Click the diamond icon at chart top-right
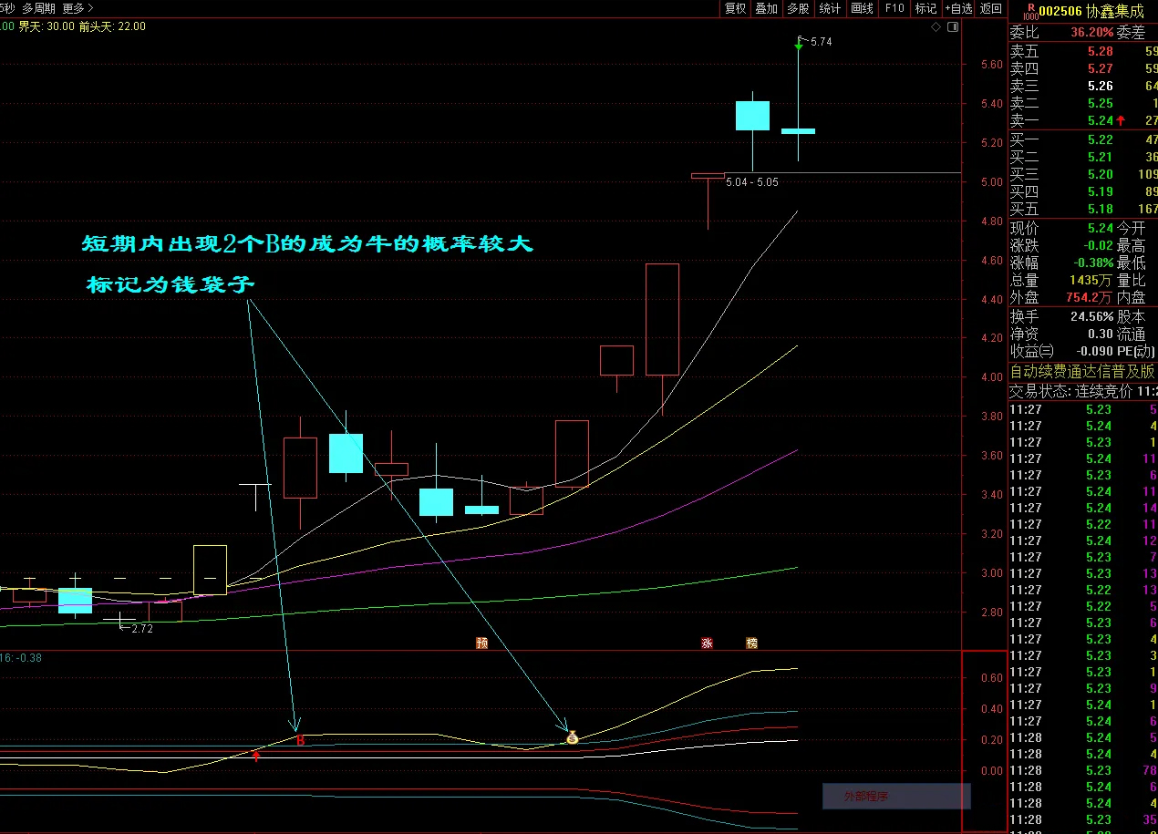The image size is (1158, 834). click(936, 27)
